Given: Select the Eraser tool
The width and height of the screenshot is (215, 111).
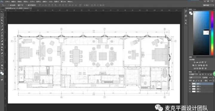Looking at the screenshot, I should (2, 41).
